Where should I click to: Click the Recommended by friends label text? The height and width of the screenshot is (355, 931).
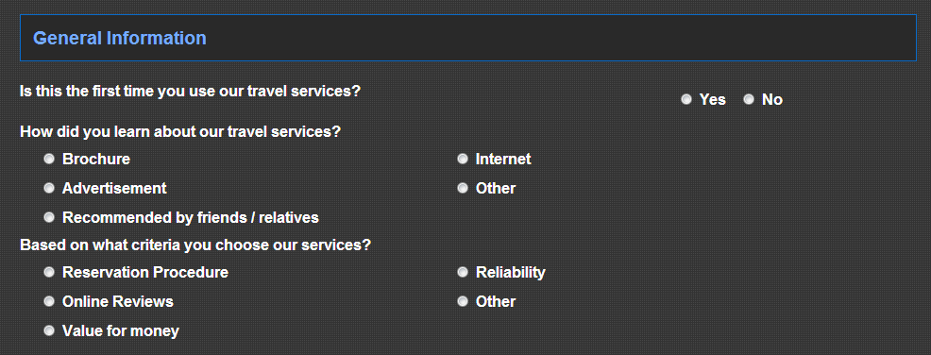(x=191, y=218)
